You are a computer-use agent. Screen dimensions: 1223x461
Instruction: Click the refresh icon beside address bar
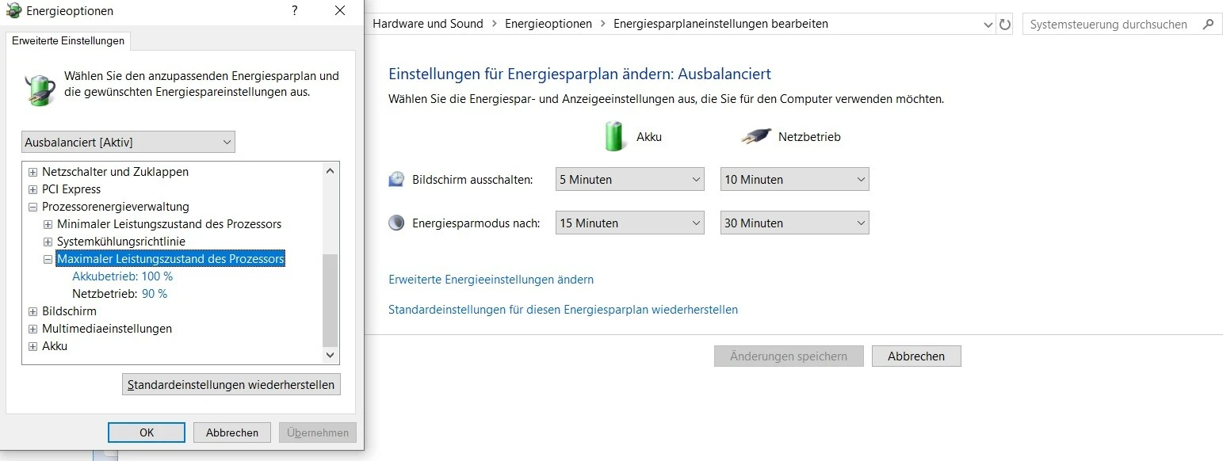point(1005,25)
